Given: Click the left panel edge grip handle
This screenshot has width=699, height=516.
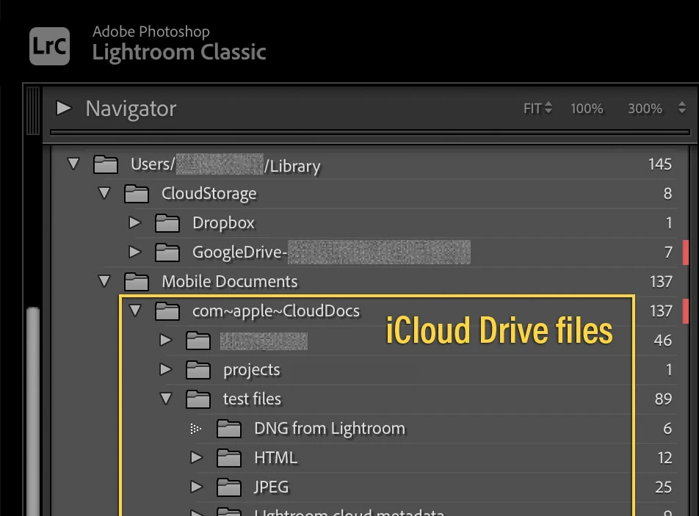Looking at the screenshot, I should [33, 111].
